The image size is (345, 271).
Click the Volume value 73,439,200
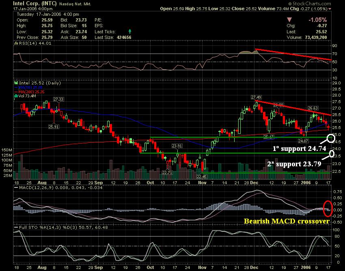[x=316, y=37]
